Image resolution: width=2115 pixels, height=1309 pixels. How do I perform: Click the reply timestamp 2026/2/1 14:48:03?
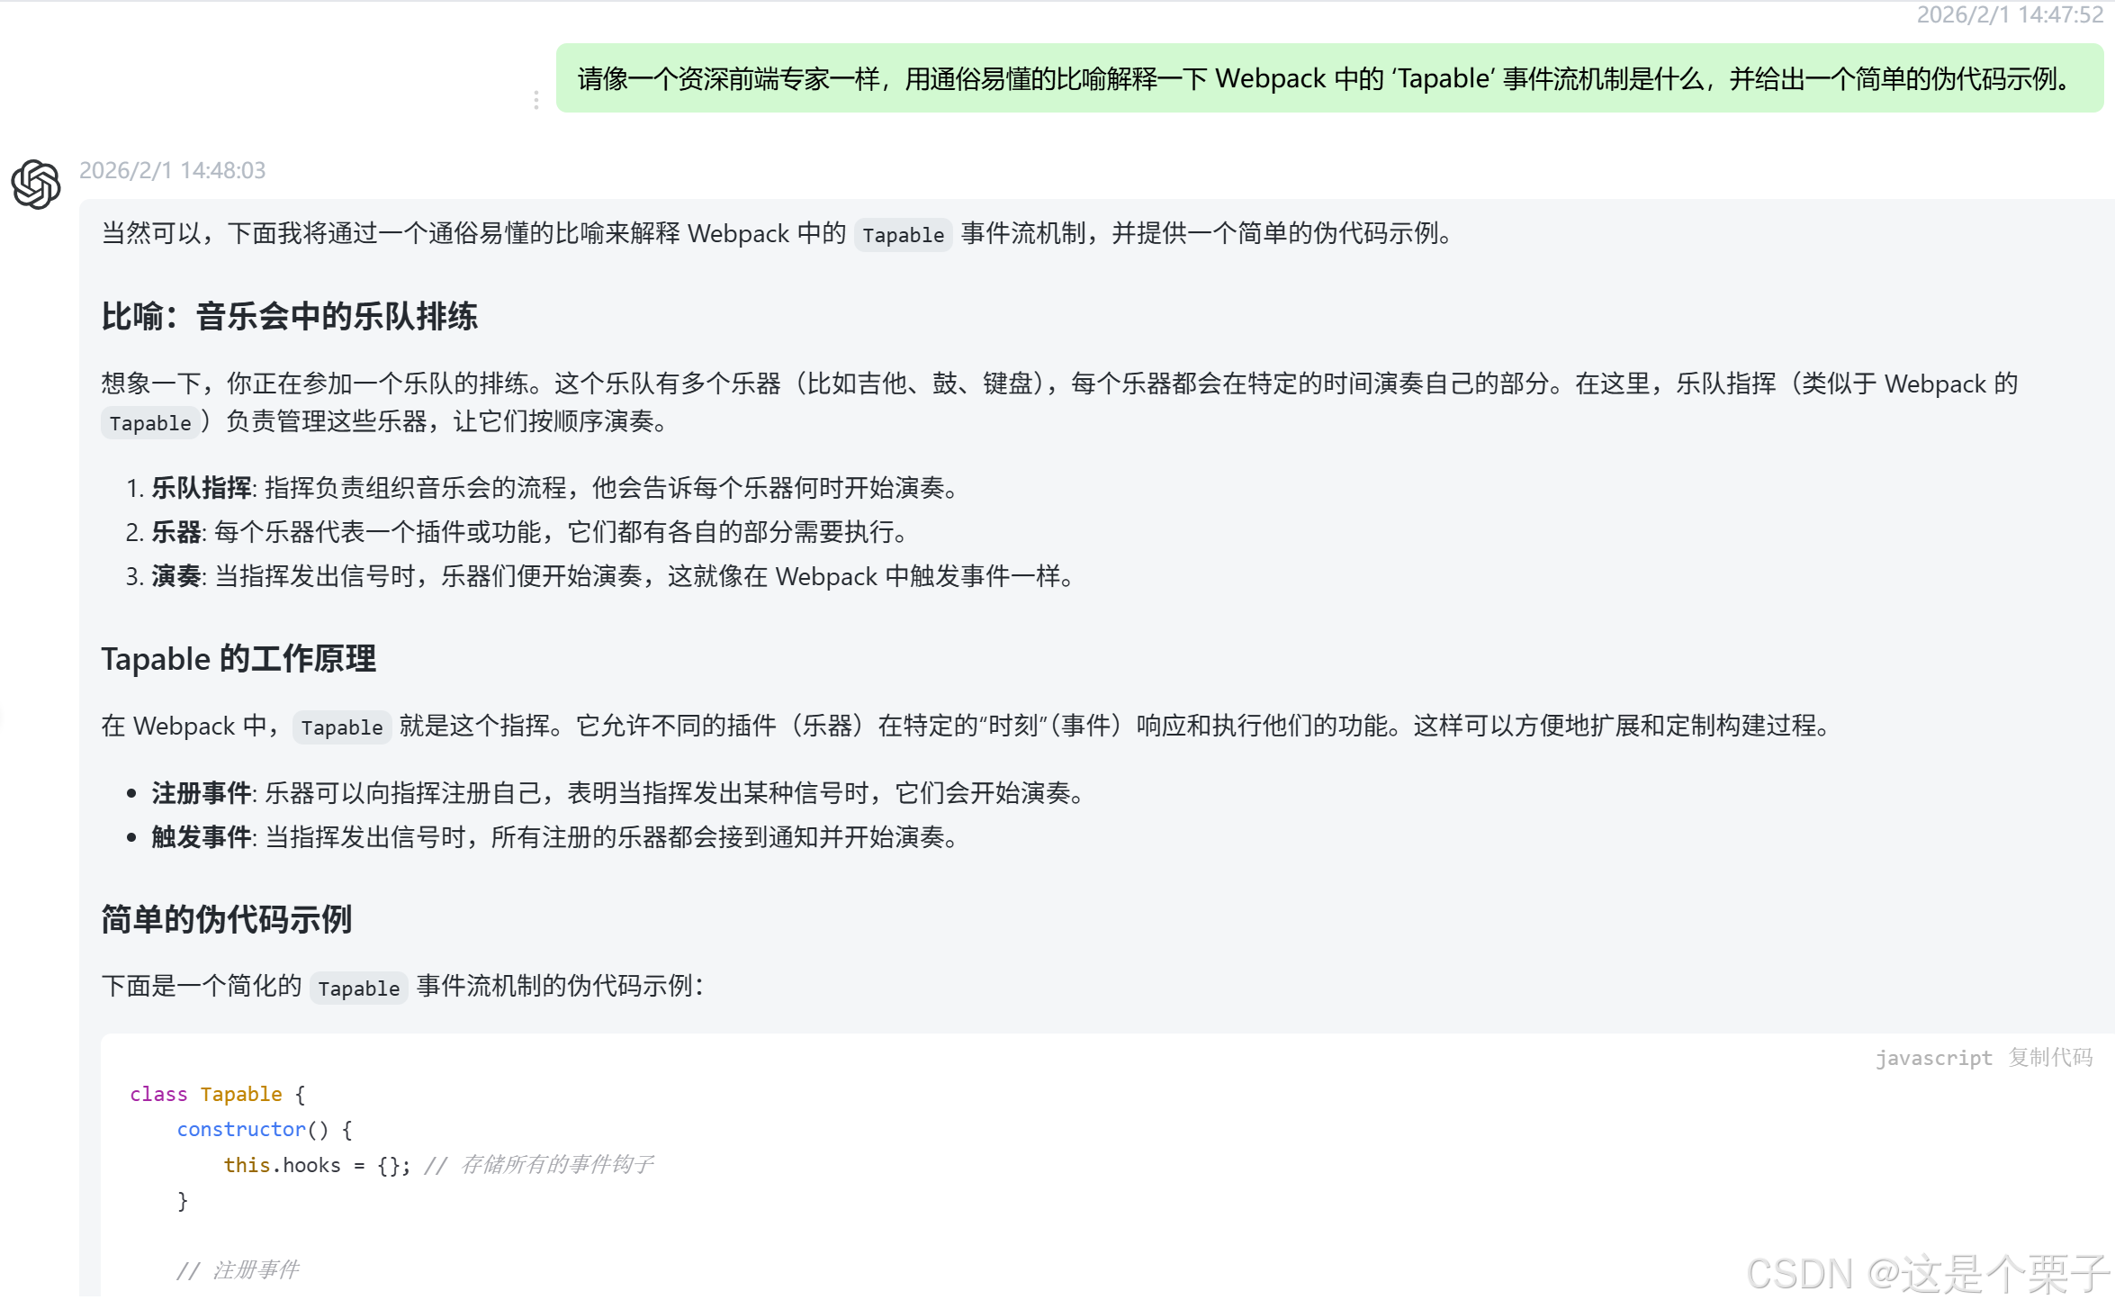tap(172, 170)
